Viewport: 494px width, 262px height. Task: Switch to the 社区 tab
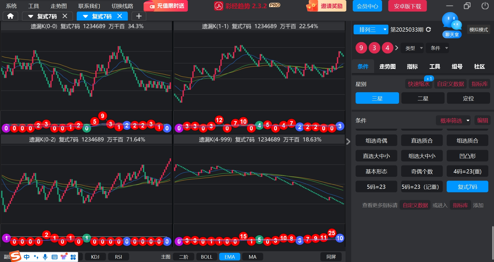[479, 67]
